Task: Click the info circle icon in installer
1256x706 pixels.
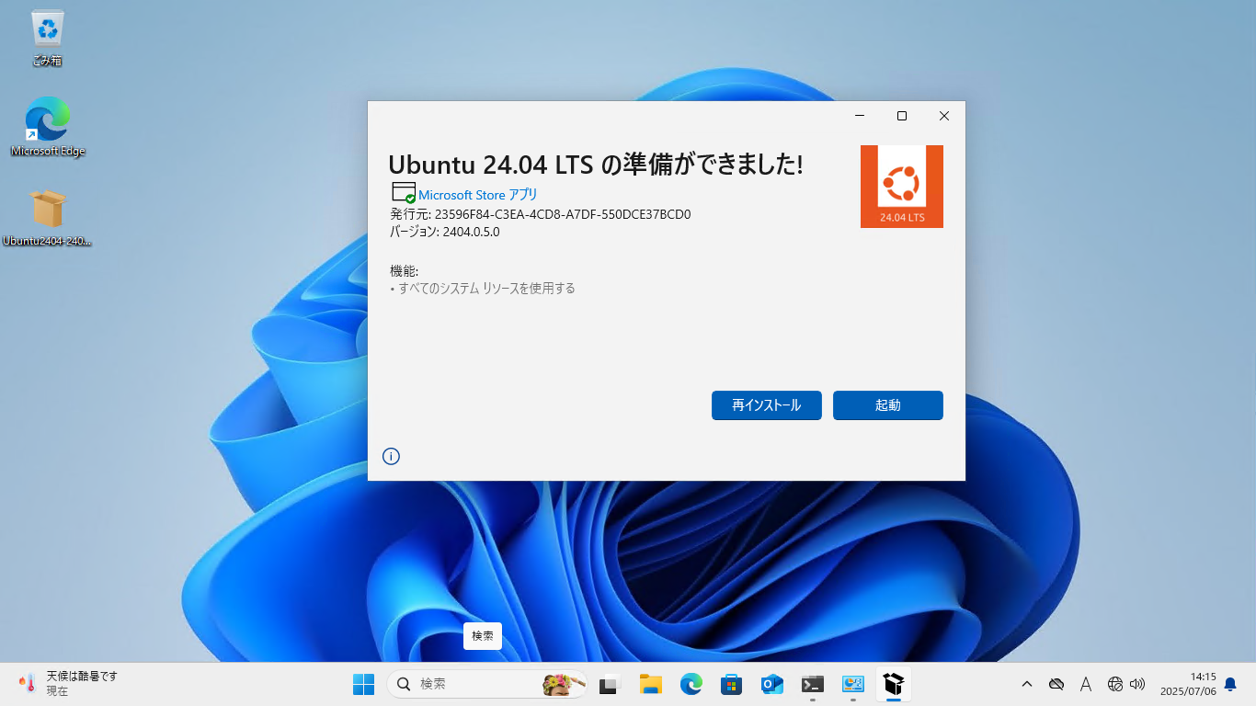Action: [x=391, y=456]
